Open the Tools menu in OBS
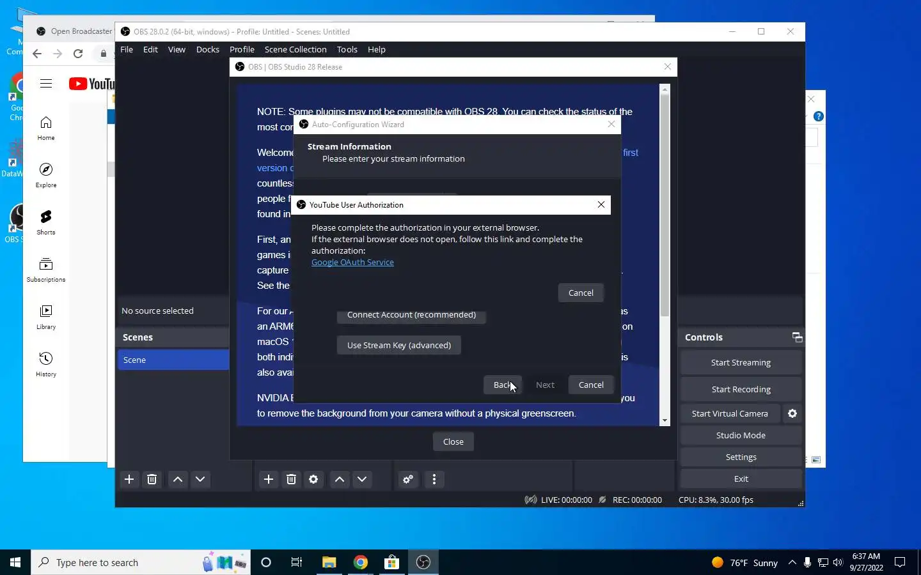This screenshot has width=921, height=575. [x=347, y=49]
